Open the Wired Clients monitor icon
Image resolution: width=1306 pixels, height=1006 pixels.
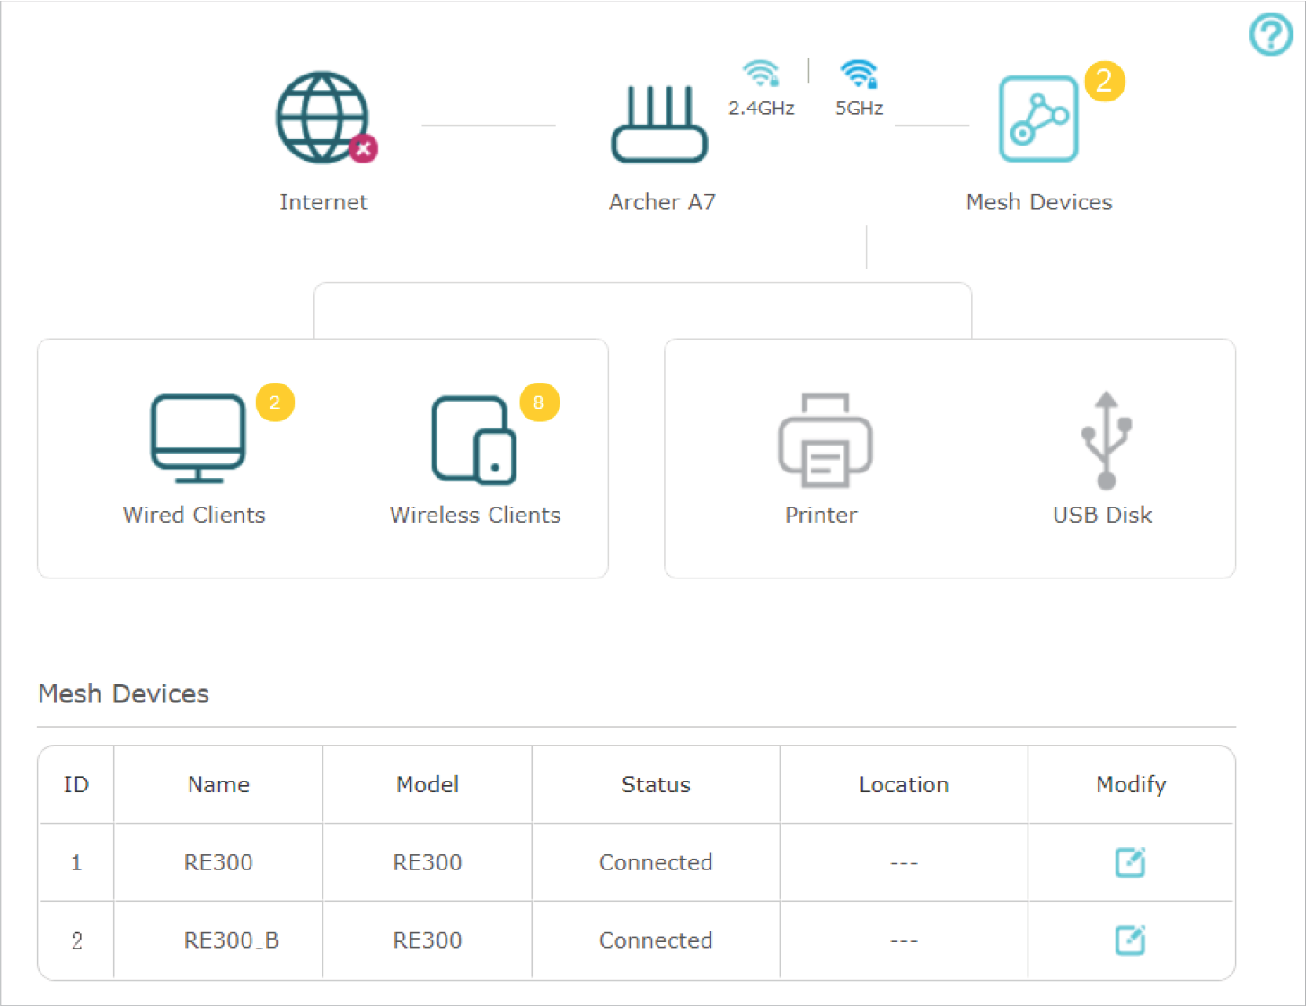(x=198, y=438)
